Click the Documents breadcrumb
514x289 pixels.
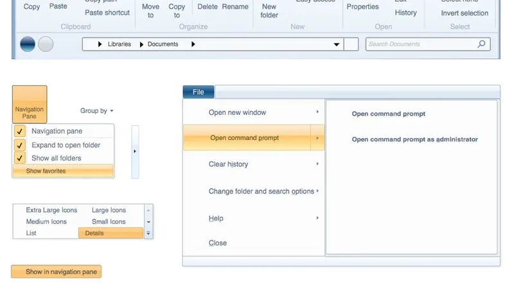[x=163, y=44]
